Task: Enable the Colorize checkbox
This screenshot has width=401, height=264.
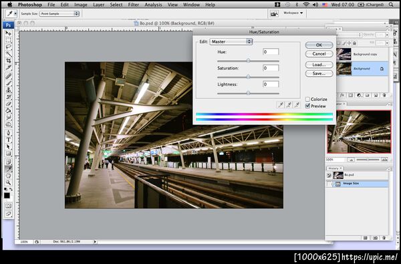Action: coord(307,100)
